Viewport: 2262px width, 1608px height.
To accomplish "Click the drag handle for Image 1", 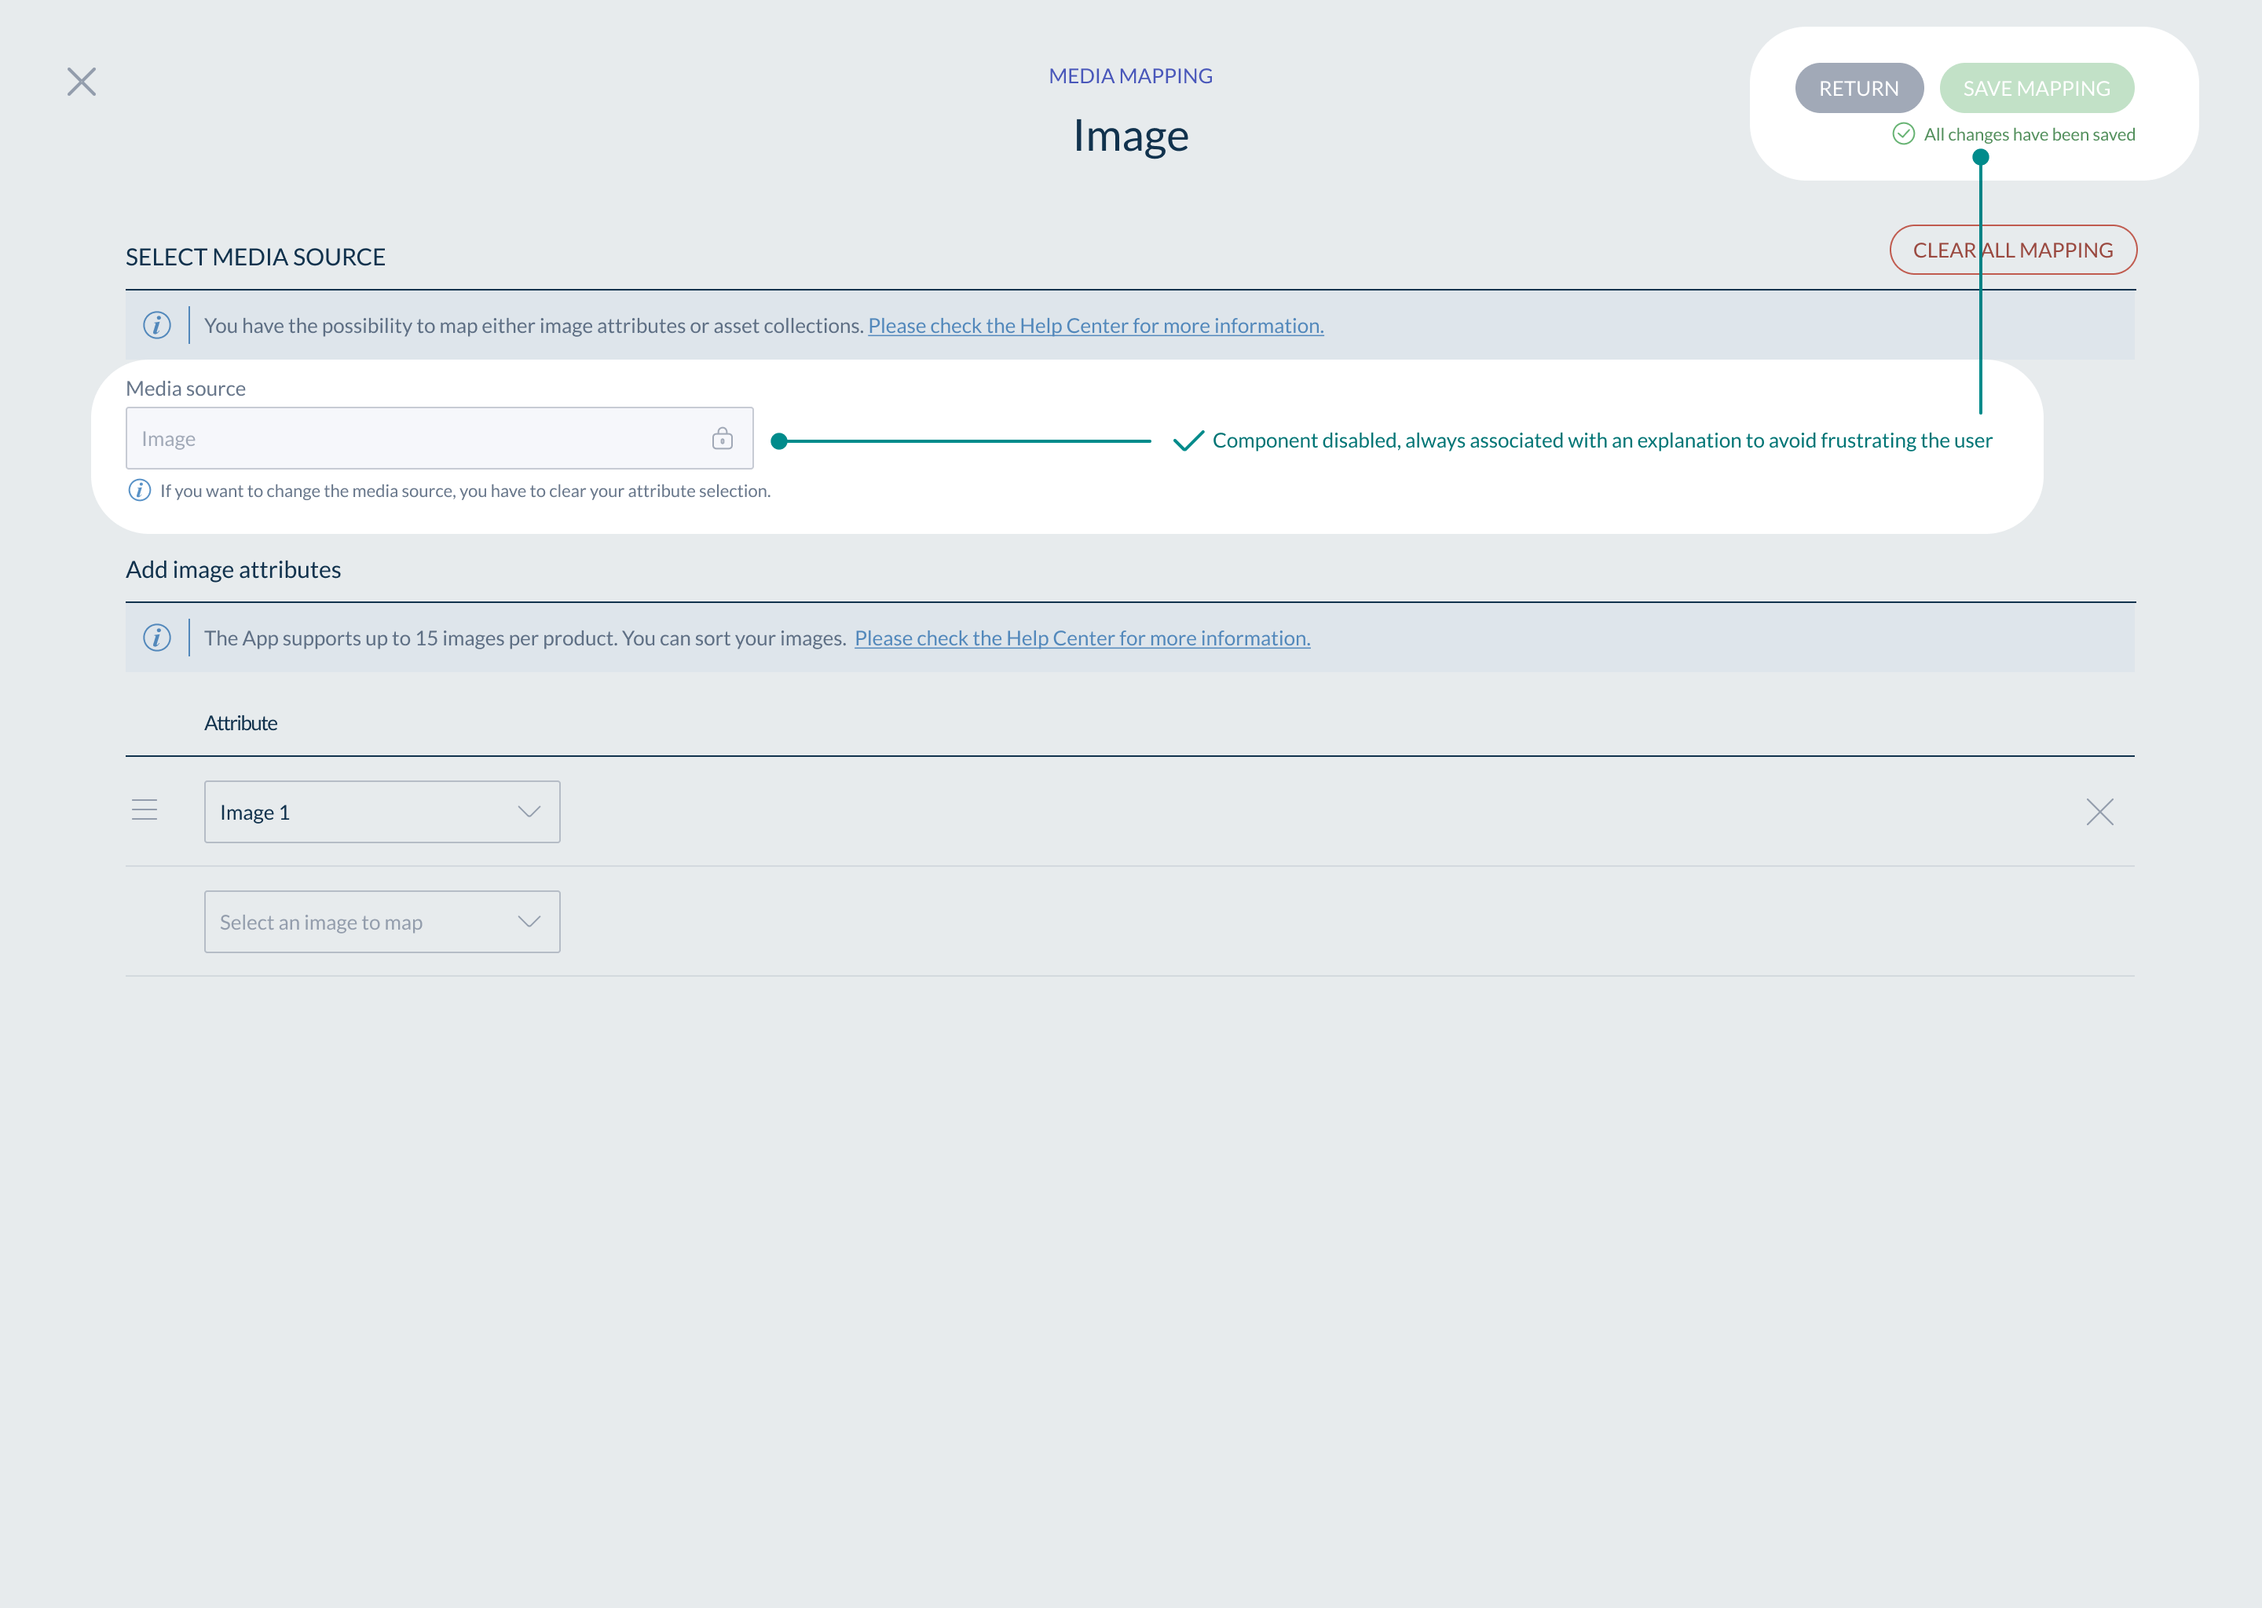I will point(145,811).
